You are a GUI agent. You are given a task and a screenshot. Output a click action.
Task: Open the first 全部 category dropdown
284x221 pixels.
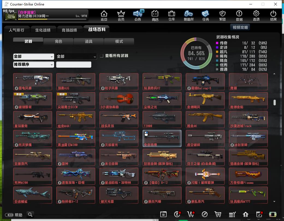(x=34, y=56)
